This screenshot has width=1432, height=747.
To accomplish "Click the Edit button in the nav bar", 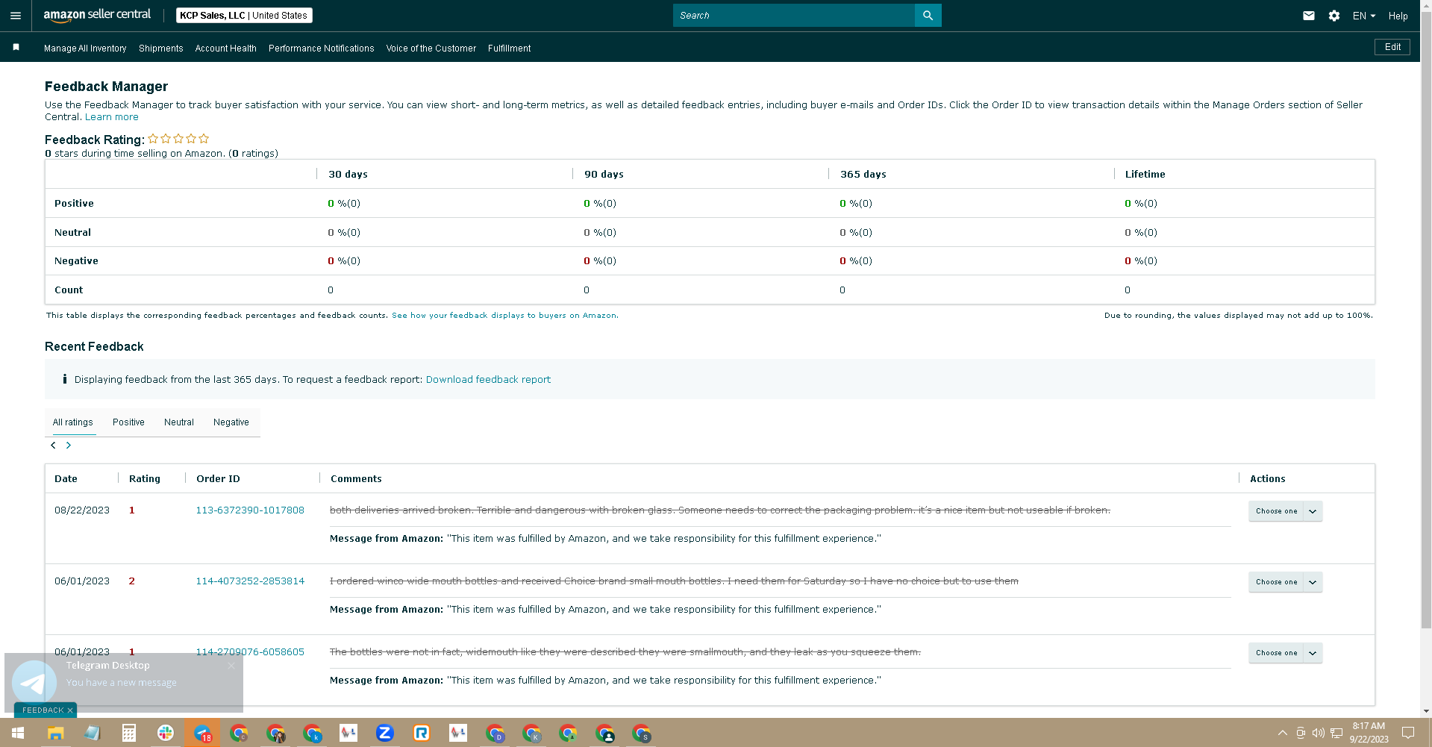I will click(1392, 47).
